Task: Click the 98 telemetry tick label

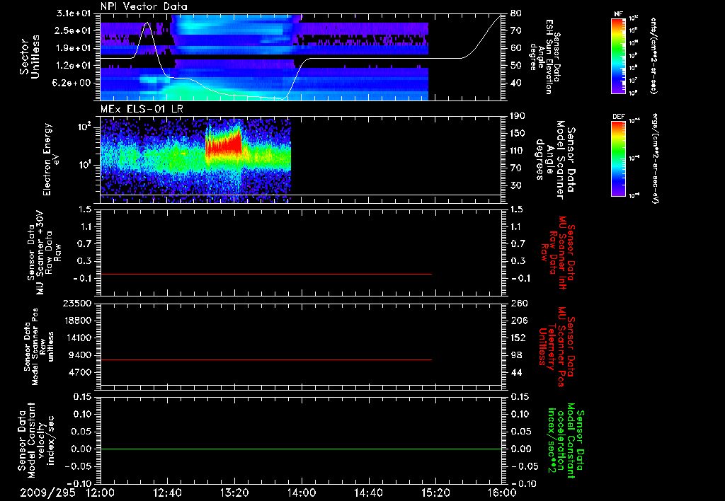Action: tap(515, 355)
